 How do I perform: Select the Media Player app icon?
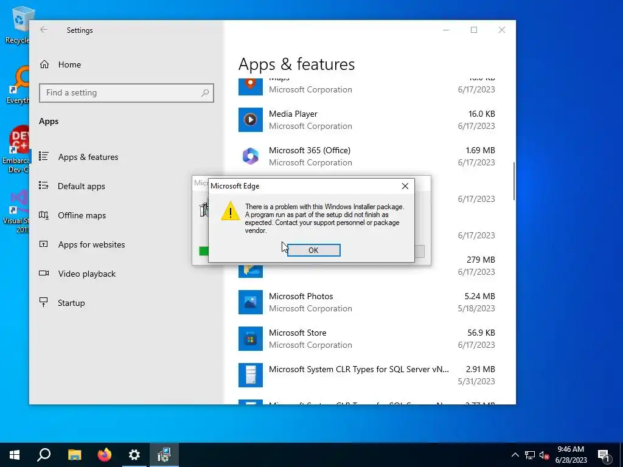(x=250, y=120)
